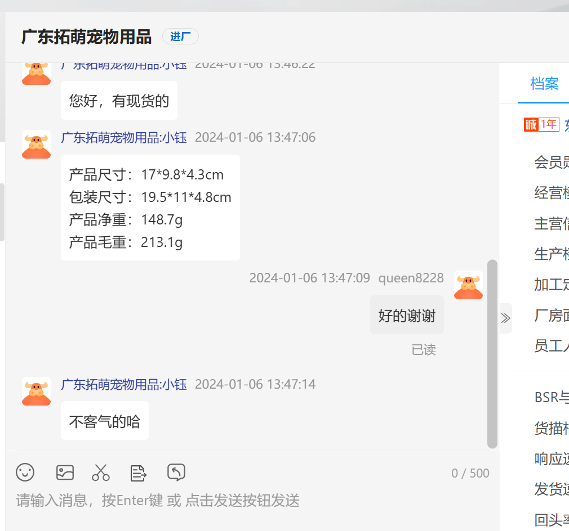Select the 好的谢谢 message bubble
This screenshot has width=569, height=531.
pyautogui.click(x=407, y=316)
